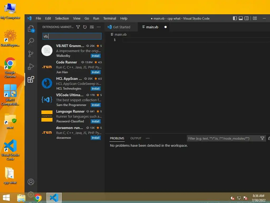
Task: Open panel filter options funnel icon
Action: click(x=262, y=138)
